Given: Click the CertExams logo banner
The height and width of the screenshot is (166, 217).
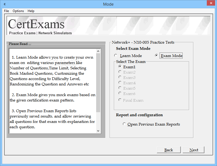Looking at the screenshot, I should tap(108, 25).
